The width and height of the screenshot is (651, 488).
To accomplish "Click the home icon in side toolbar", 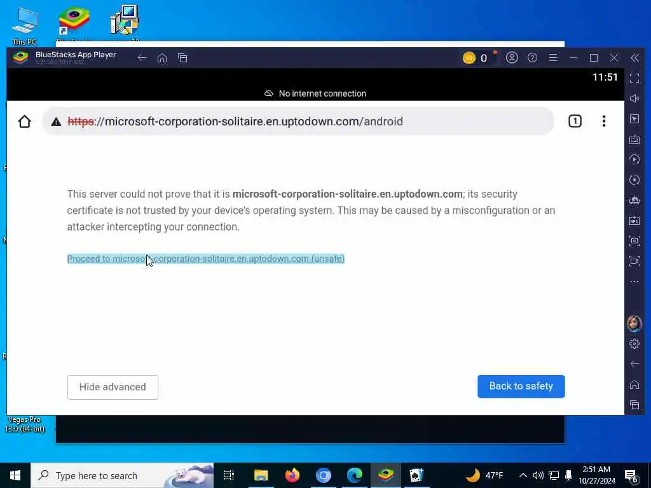I will [634, 384].
